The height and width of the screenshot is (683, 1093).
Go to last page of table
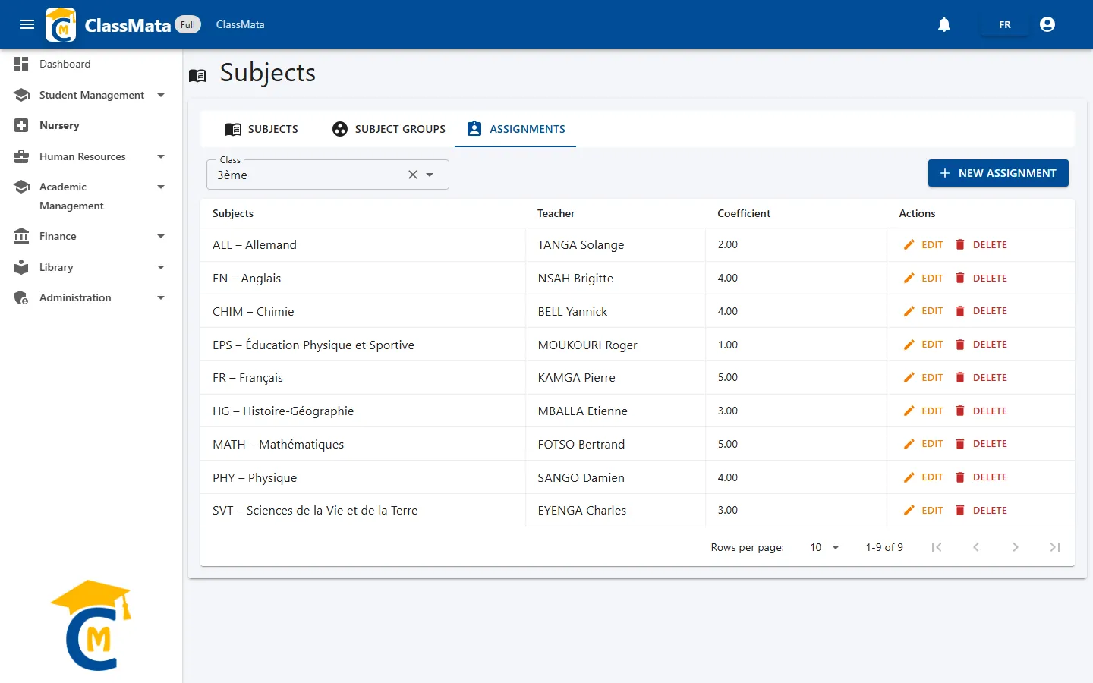tap(1055, 547)
